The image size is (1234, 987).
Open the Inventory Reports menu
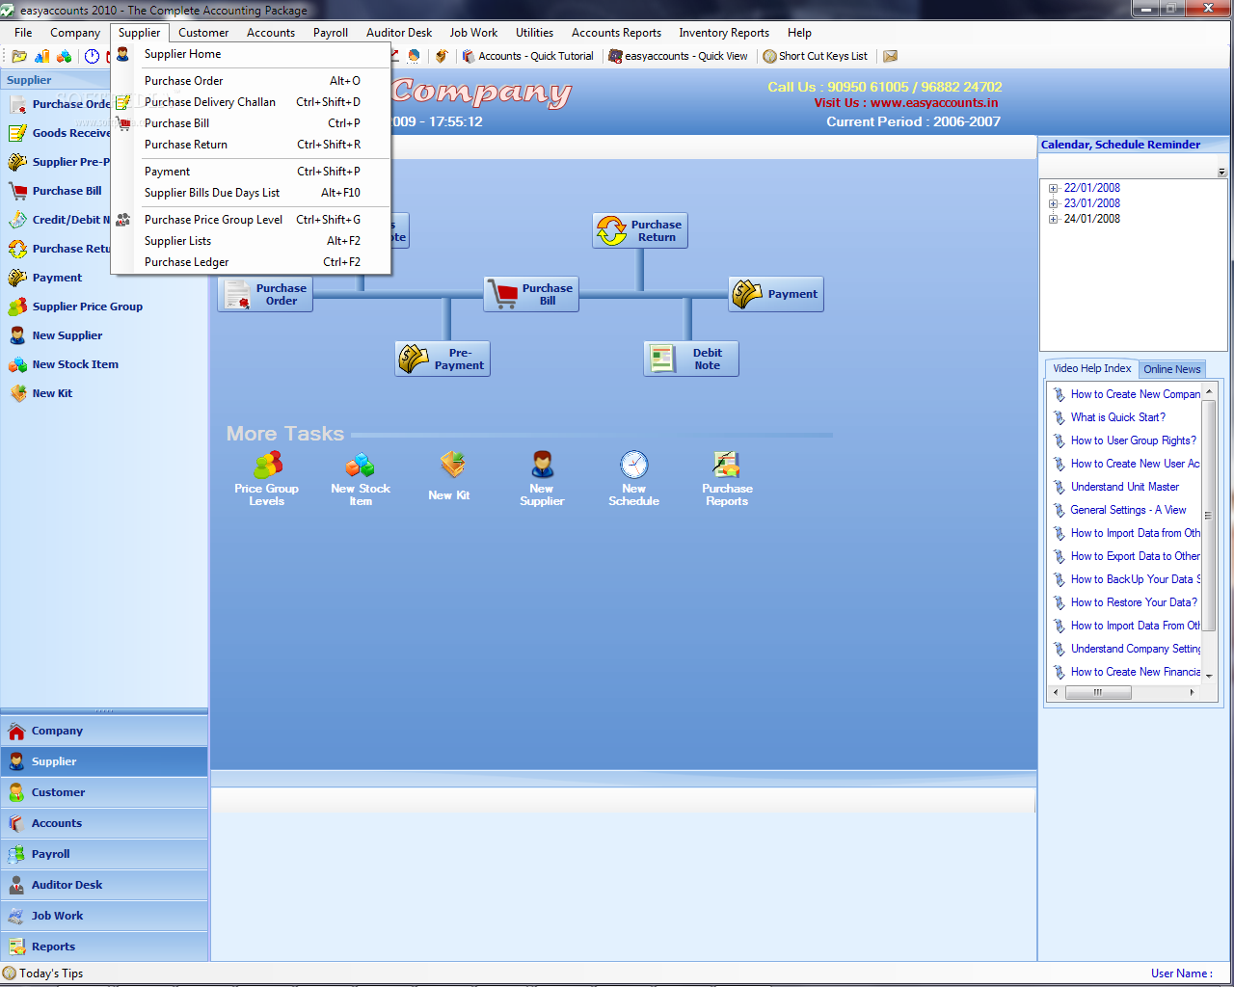pyautogui.click(x=724, y=33)
